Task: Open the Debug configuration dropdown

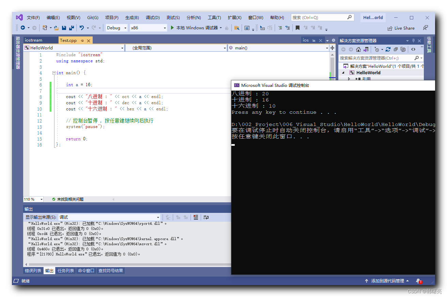Action: [125, 28]
